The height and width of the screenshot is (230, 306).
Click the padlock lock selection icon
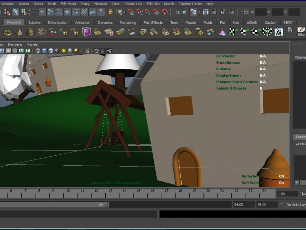coord(111,12)
